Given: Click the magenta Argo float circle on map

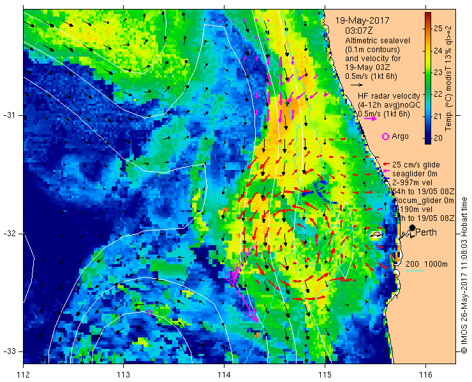Looking at the screenshot, I should tap(149, 313).
